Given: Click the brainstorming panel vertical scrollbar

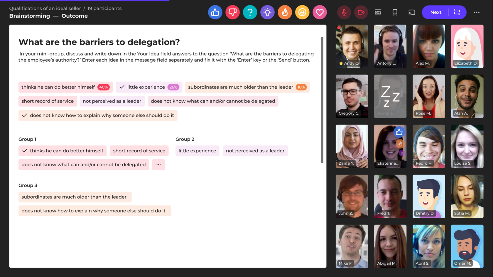Looking at the screenshot, I should point(322,100).
